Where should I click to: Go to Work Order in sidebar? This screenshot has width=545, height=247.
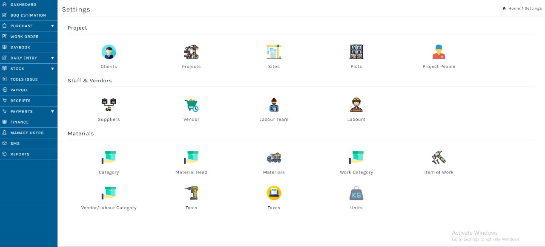tap(29, 36)
